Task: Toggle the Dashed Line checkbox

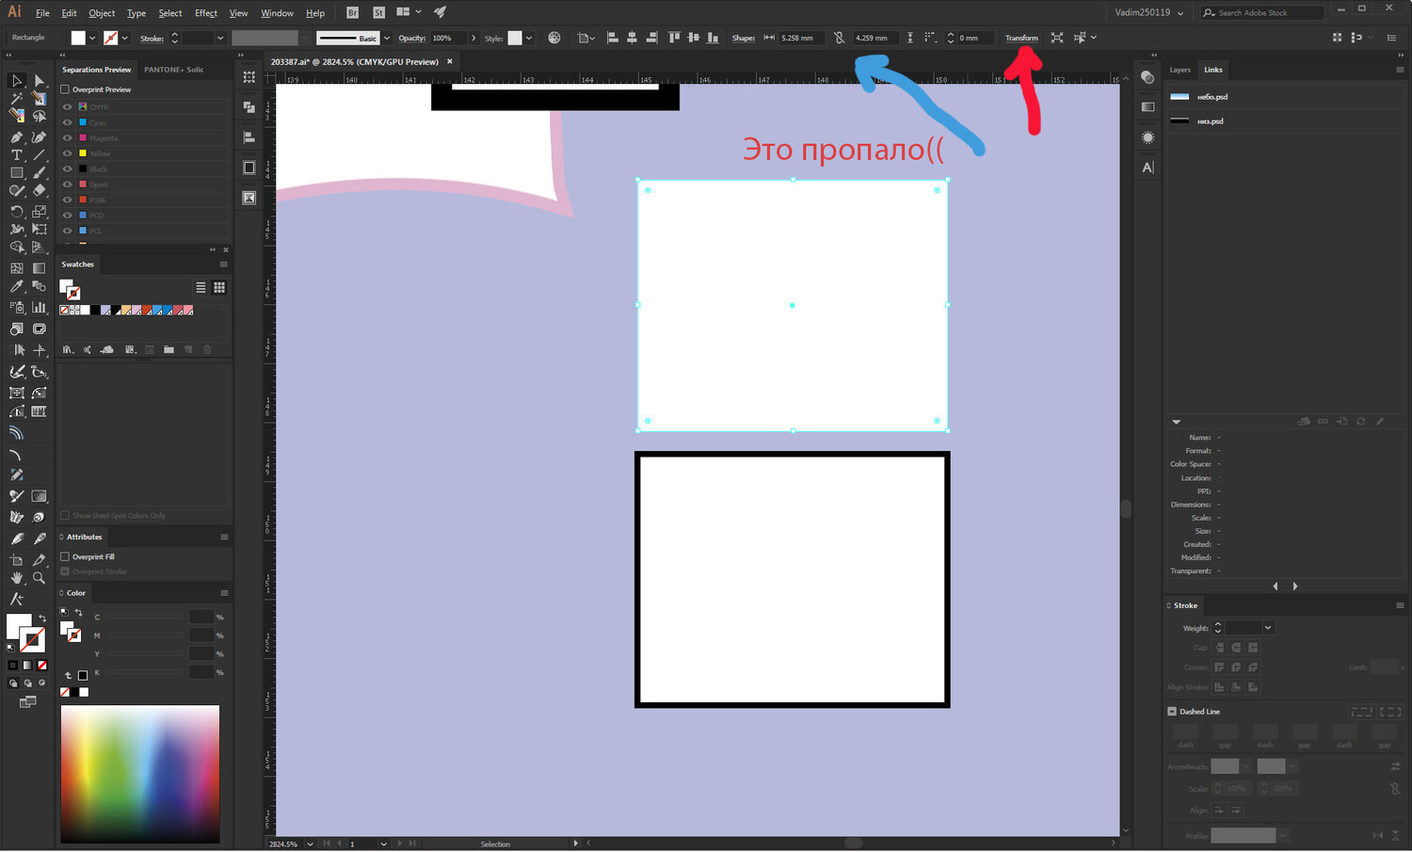Action: pos(1172,712)
